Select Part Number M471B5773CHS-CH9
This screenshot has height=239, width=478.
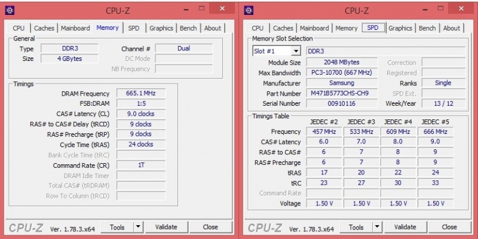pos(342,93)
